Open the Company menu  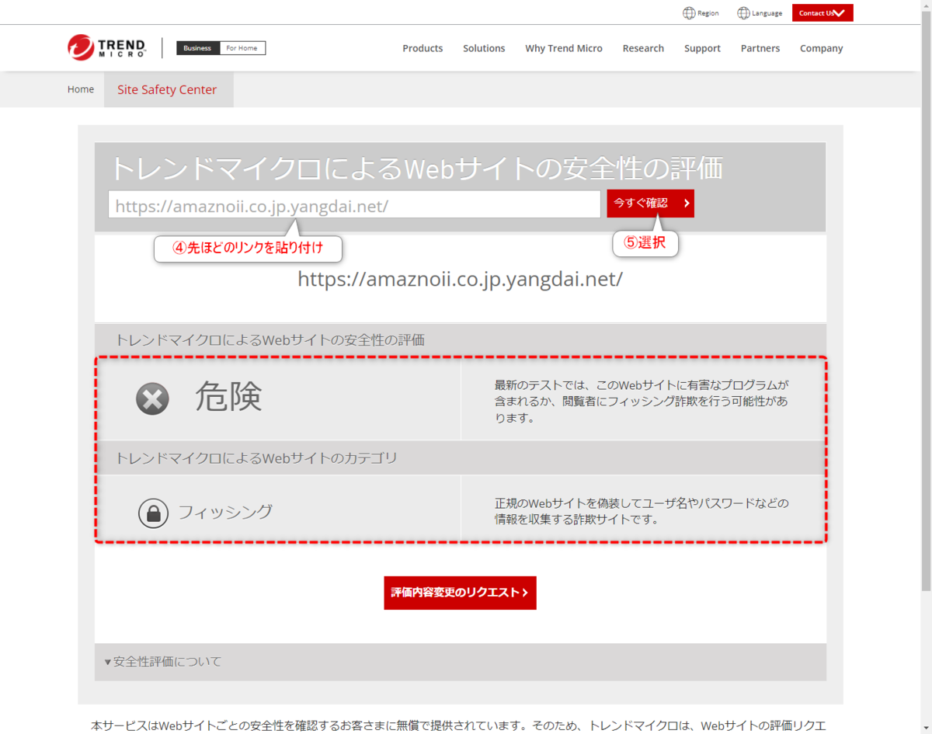822,48
